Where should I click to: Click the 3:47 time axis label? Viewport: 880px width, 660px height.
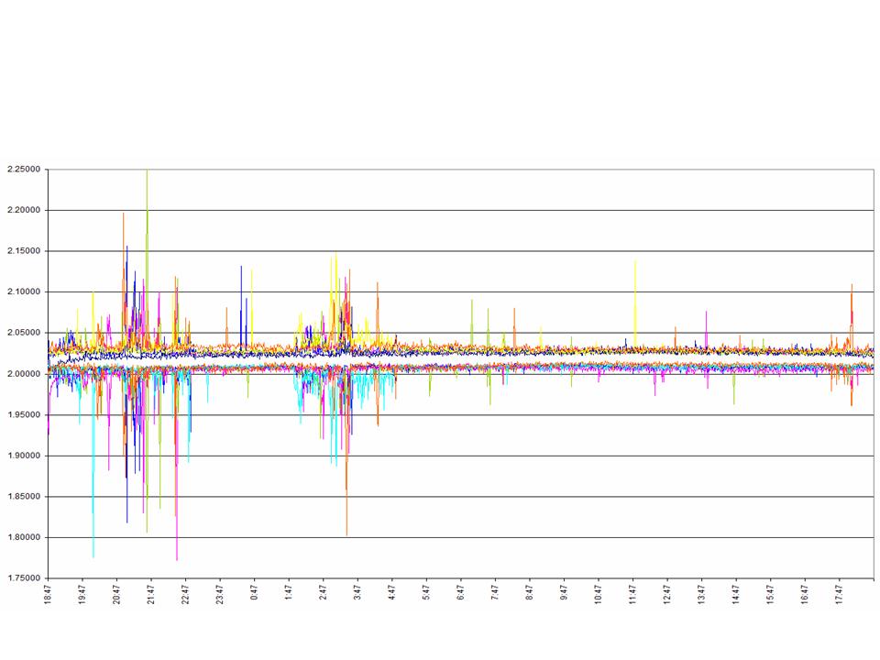point(357,592)
